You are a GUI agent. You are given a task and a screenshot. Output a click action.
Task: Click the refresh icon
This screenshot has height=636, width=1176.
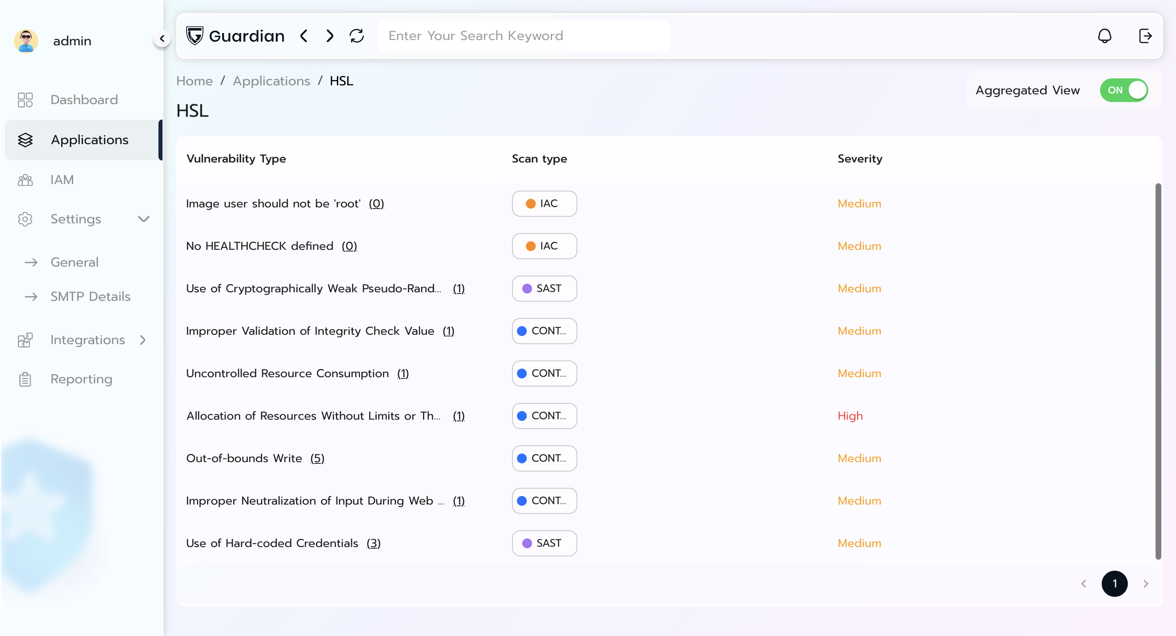pos(356,36)
